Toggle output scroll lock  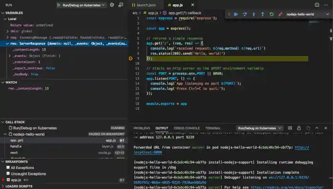click(x=299, y=128)
